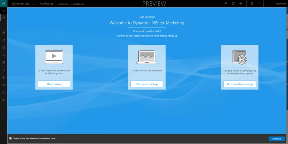Open the contact book sidebar icon
Viewport: 288px width, 144px height.
[x=4, y=63]
